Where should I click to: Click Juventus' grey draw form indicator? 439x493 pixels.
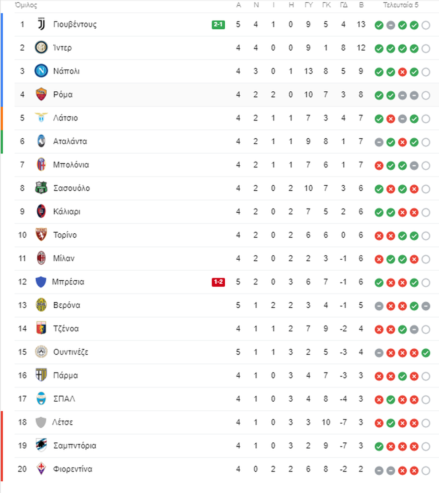(x=391, y=25)
